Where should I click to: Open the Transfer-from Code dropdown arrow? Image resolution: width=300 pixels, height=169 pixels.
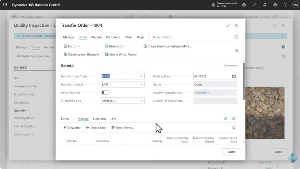(142, 76)
